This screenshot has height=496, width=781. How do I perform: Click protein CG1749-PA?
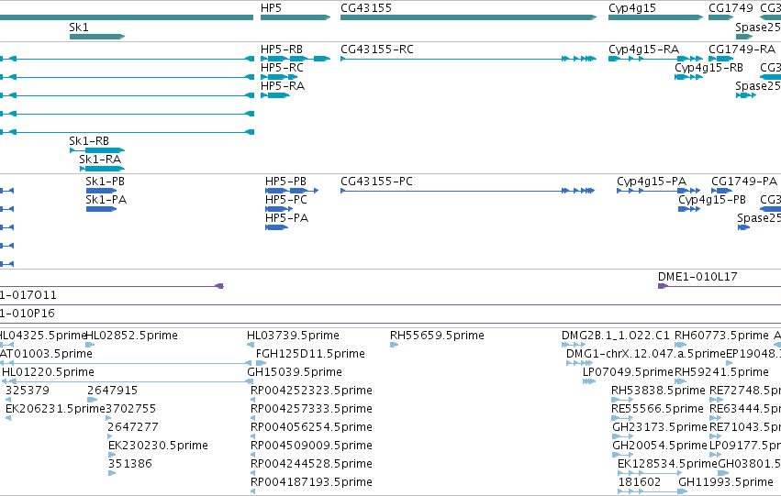coord(721,191)
